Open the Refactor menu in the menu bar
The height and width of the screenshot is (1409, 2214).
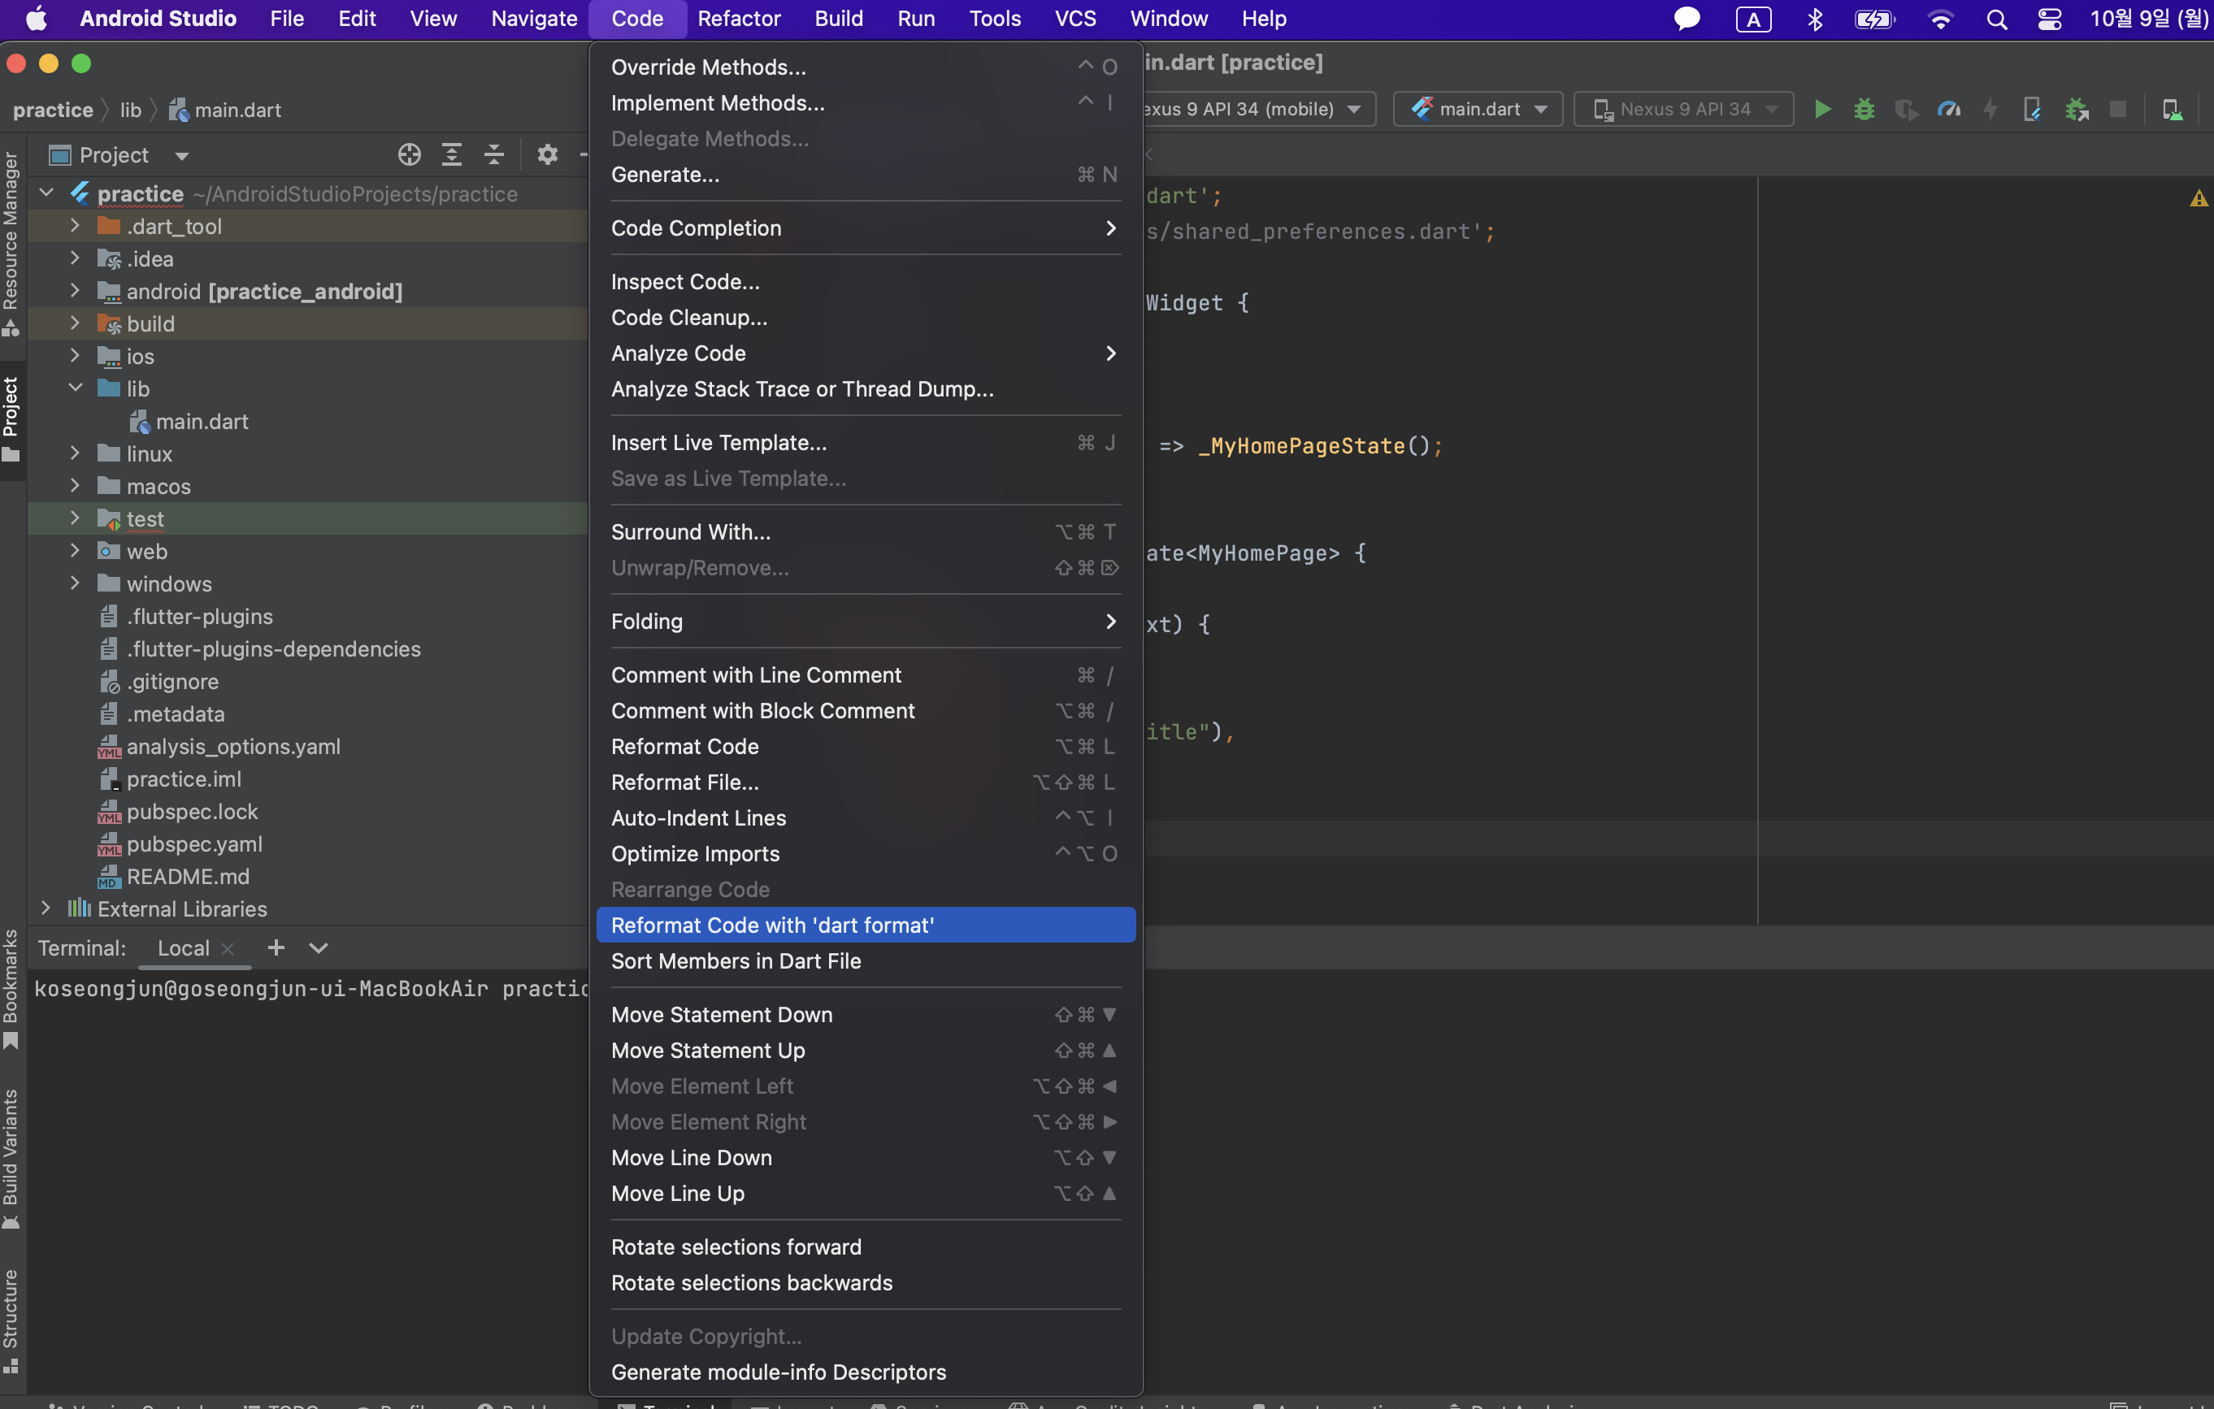pyautogui.click(x=738, y=19)
